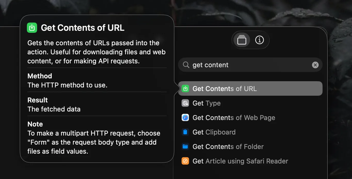The width and height of the screenshot is (352, 179).
Task: Click the action description paragraph
Action: click(x=97, y=52)
